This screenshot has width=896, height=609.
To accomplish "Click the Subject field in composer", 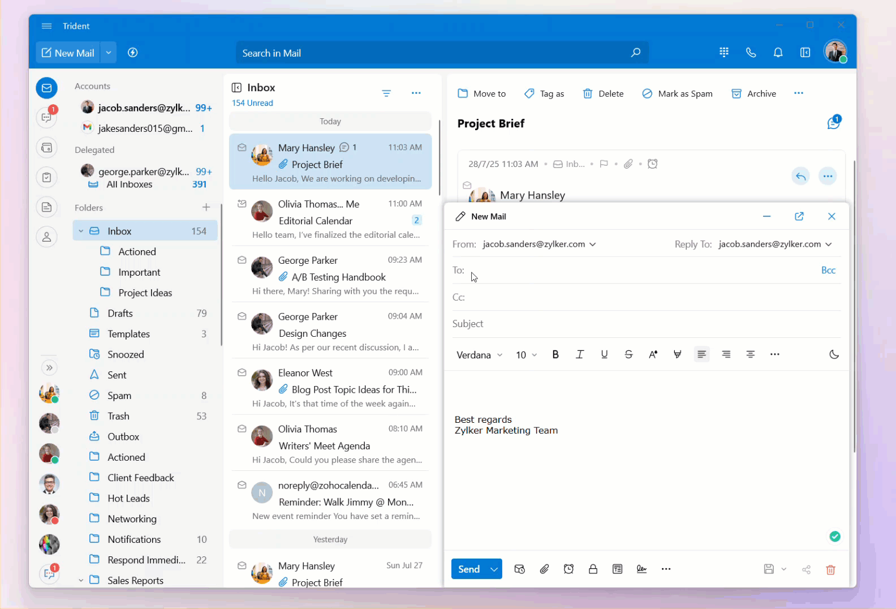I will [x=647, y=324].
